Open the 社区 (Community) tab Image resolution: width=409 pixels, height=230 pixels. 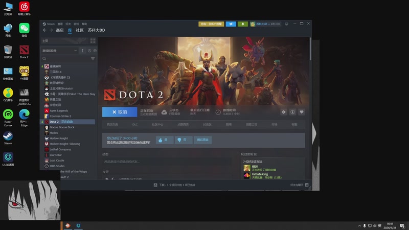[80, 30]
